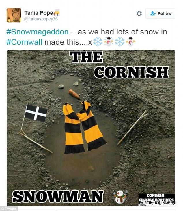This screenshot has width=183, height=211.
Task: Click the THE CORNISH caption text
Action: click(x=119, y=65)
